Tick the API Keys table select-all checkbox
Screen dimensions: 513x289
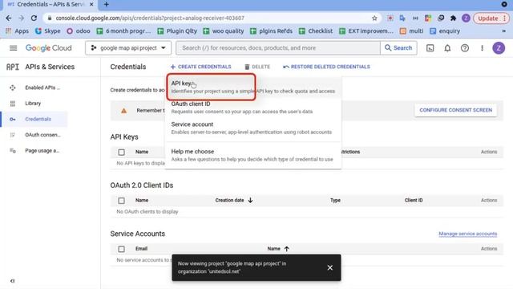click(121, 152)
